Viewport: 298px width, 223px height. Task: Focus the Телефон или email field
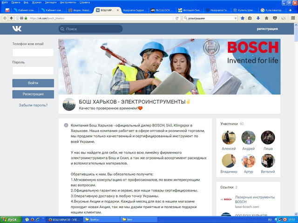33,52
